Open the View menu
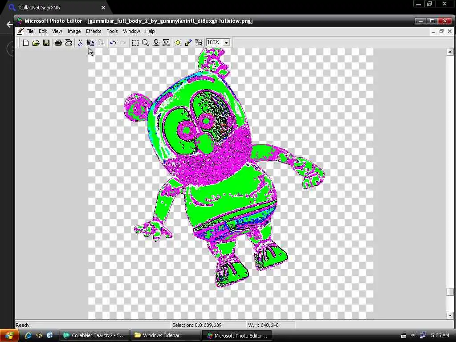 click(x=57, y=31)
